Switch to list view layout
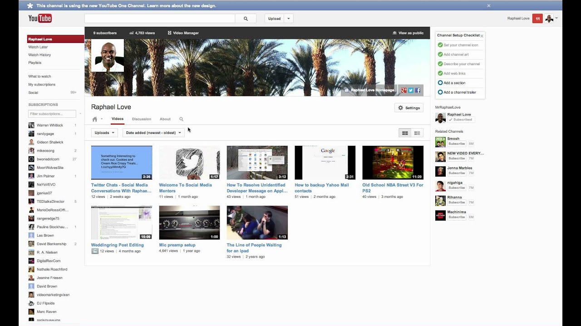Image resolution: width=581 pixels, height=326 pixels. pos(417,133)
